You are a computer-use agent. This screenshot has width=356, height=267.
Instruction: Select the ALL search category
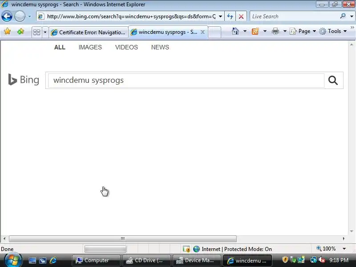[x=60, y=47]
